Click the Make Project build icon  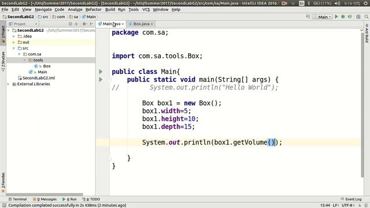coord(308,17)
